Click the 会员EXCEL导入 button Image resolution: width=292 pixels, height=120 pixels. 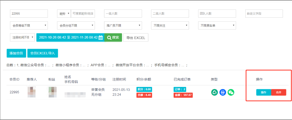click(x=43, y=53)
